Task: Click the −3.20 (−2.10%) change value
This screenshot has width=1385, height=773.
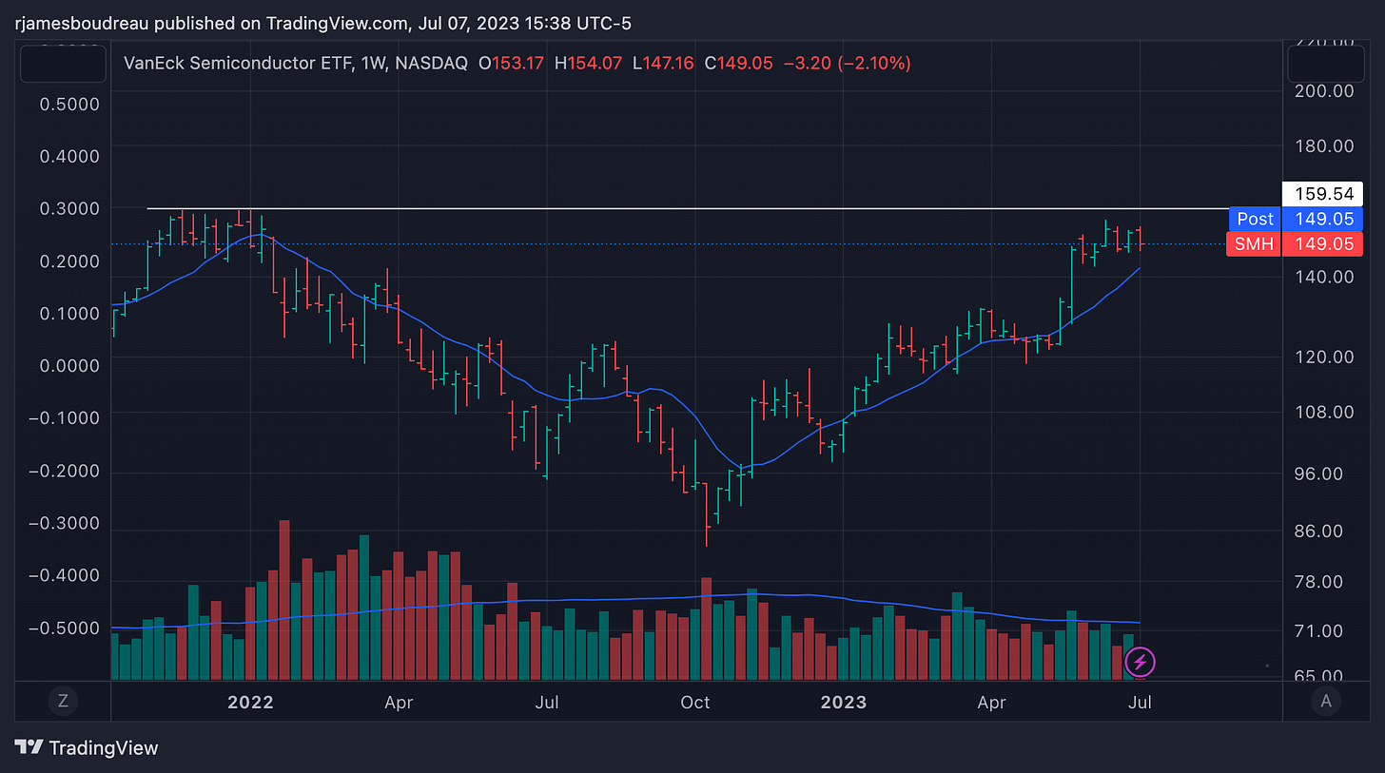Action: (847, 64)
